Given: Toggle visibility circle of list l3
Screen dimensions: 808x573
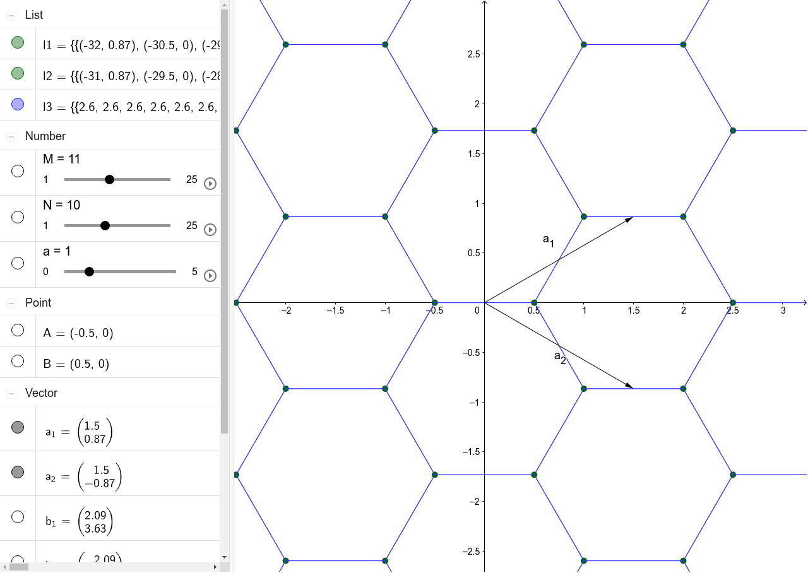Looking at the screenshot, I should [18, 105].
